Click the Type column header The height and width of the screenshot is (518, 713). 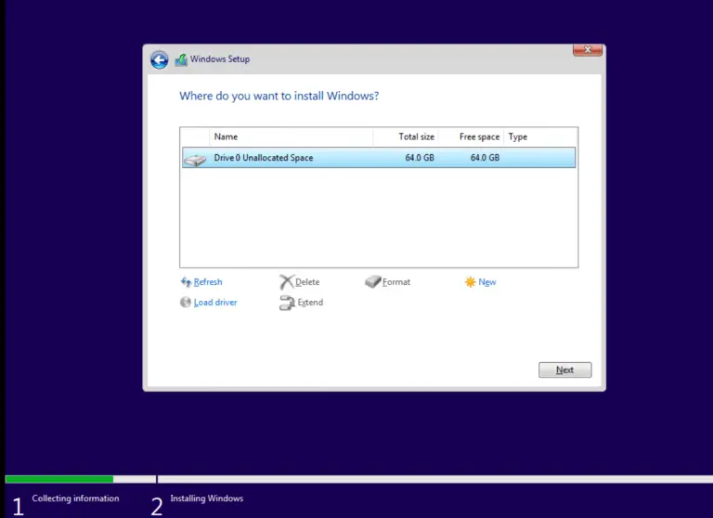tap(540, 136)
